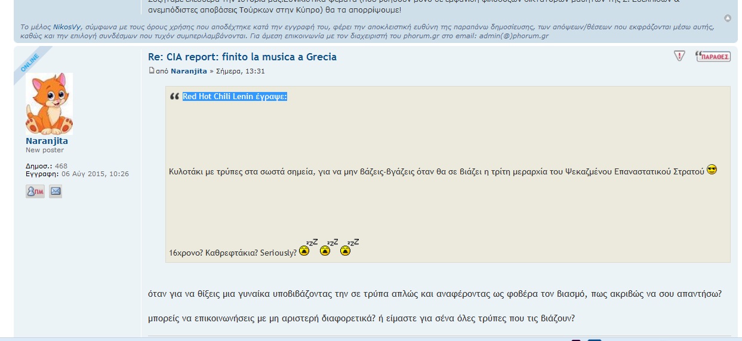This screenshot has width=742, height=341.
Task: Open the post title 'Re: CIA report' link
Action: click(x=242, y=57)
